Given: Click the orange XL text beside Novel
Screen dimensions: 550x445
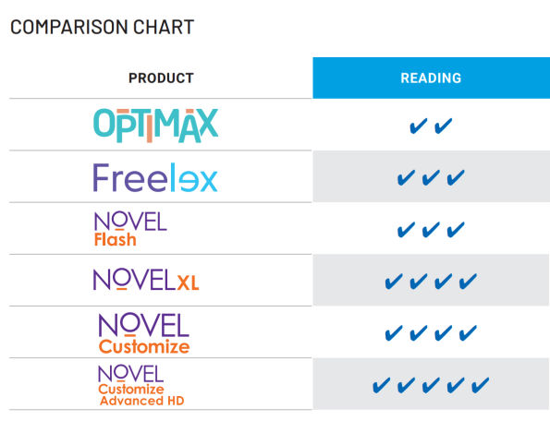Looking at the screenshot, I should pyautogui.click(x=188, y=283).
